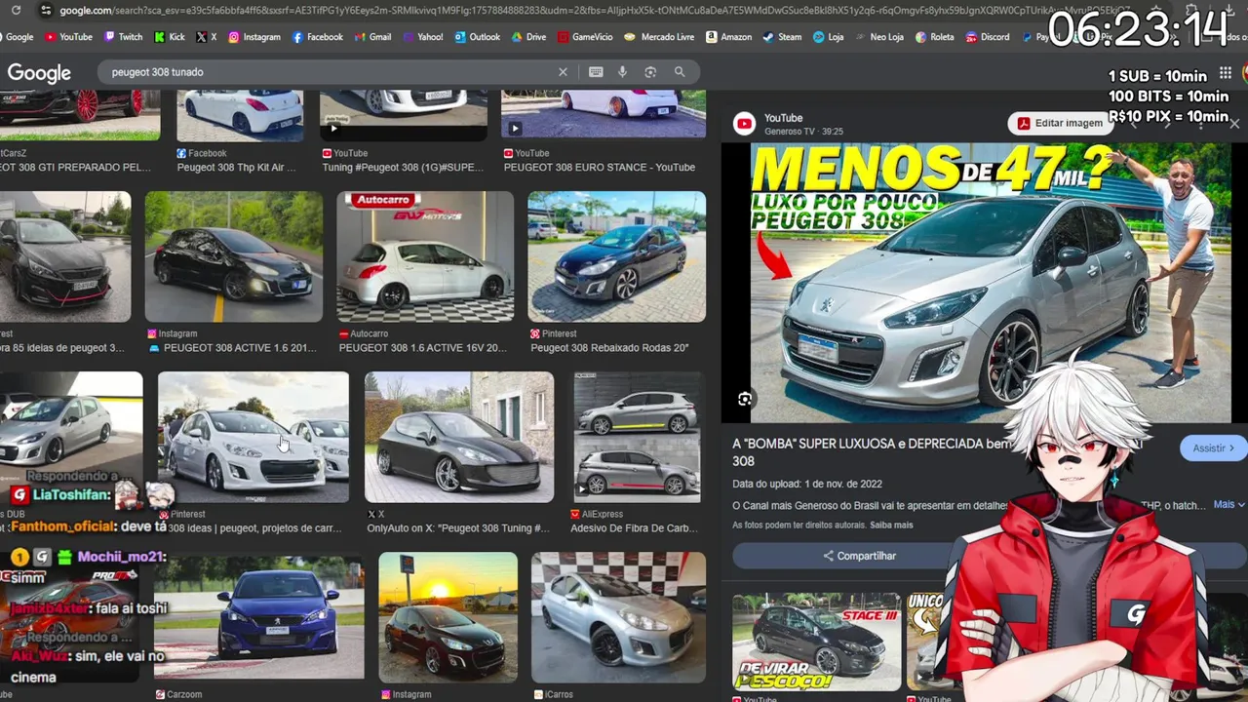Open the GameVicio bookmark

(x=585, y=37)
